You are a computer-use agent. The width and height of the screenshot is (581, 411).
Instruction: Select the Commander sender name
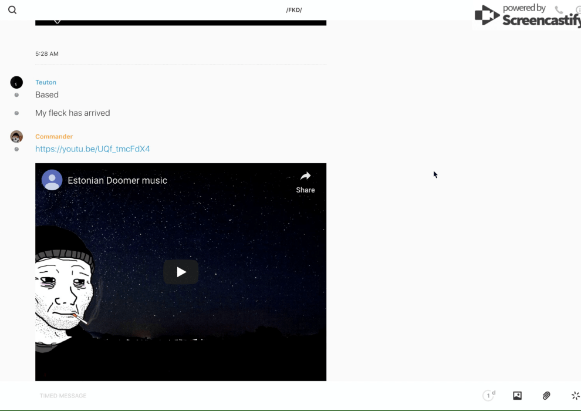54,136
